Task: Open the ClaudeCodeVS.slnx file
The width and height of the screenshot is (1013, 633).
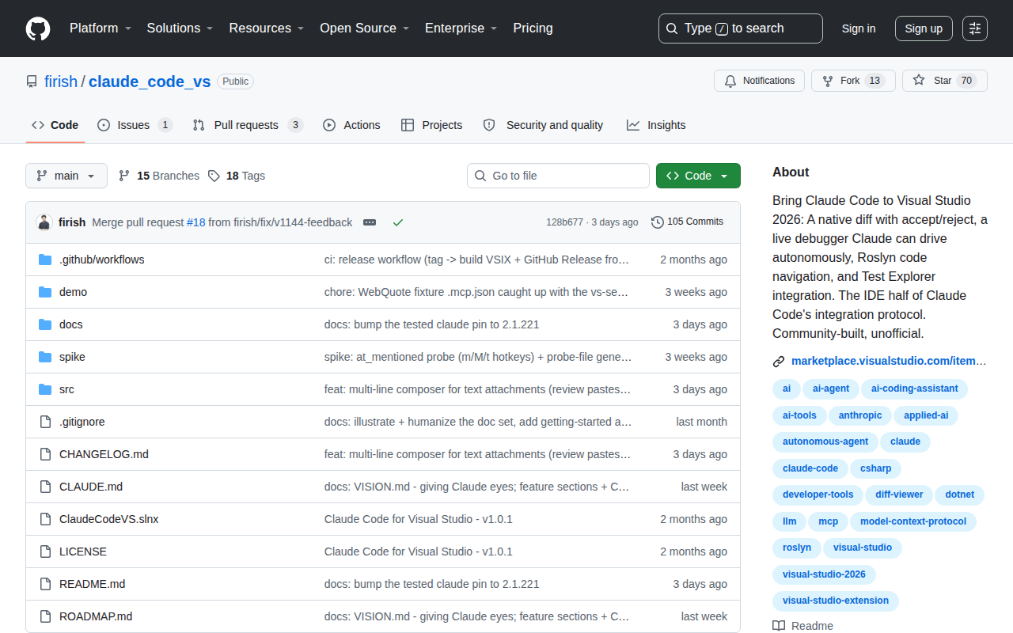Action: (109, 519)
